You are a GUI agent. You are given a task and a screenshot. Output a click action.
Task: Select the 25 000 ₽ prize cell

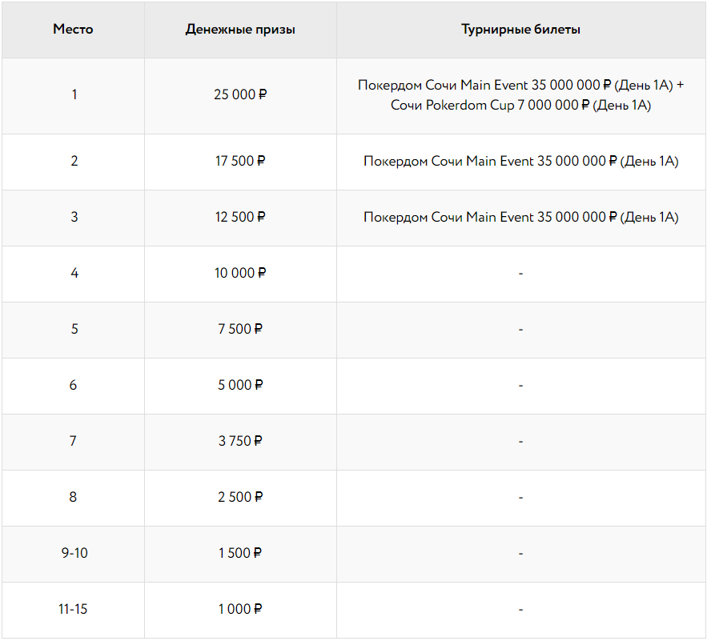coord(240,94)
